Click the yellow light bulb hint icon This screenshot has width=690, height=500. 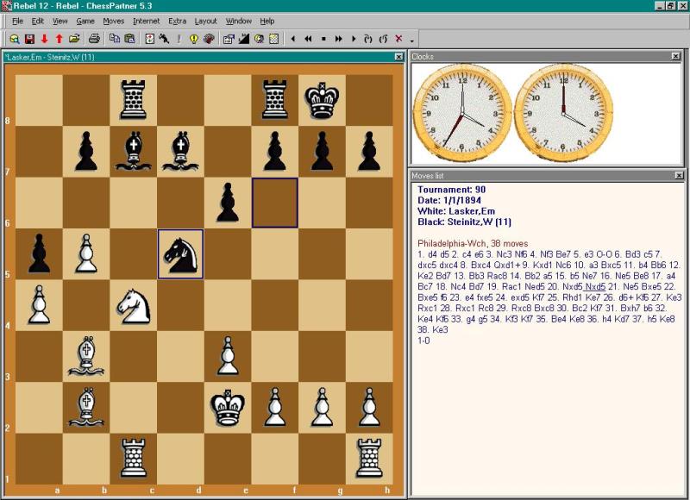[x=194, y=39]
